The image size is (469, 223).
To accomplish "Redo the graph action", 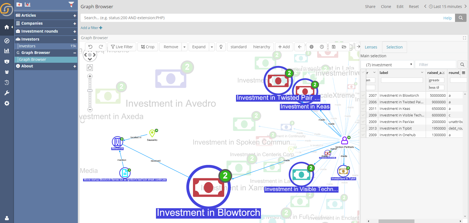I will [x=101, y=47].
